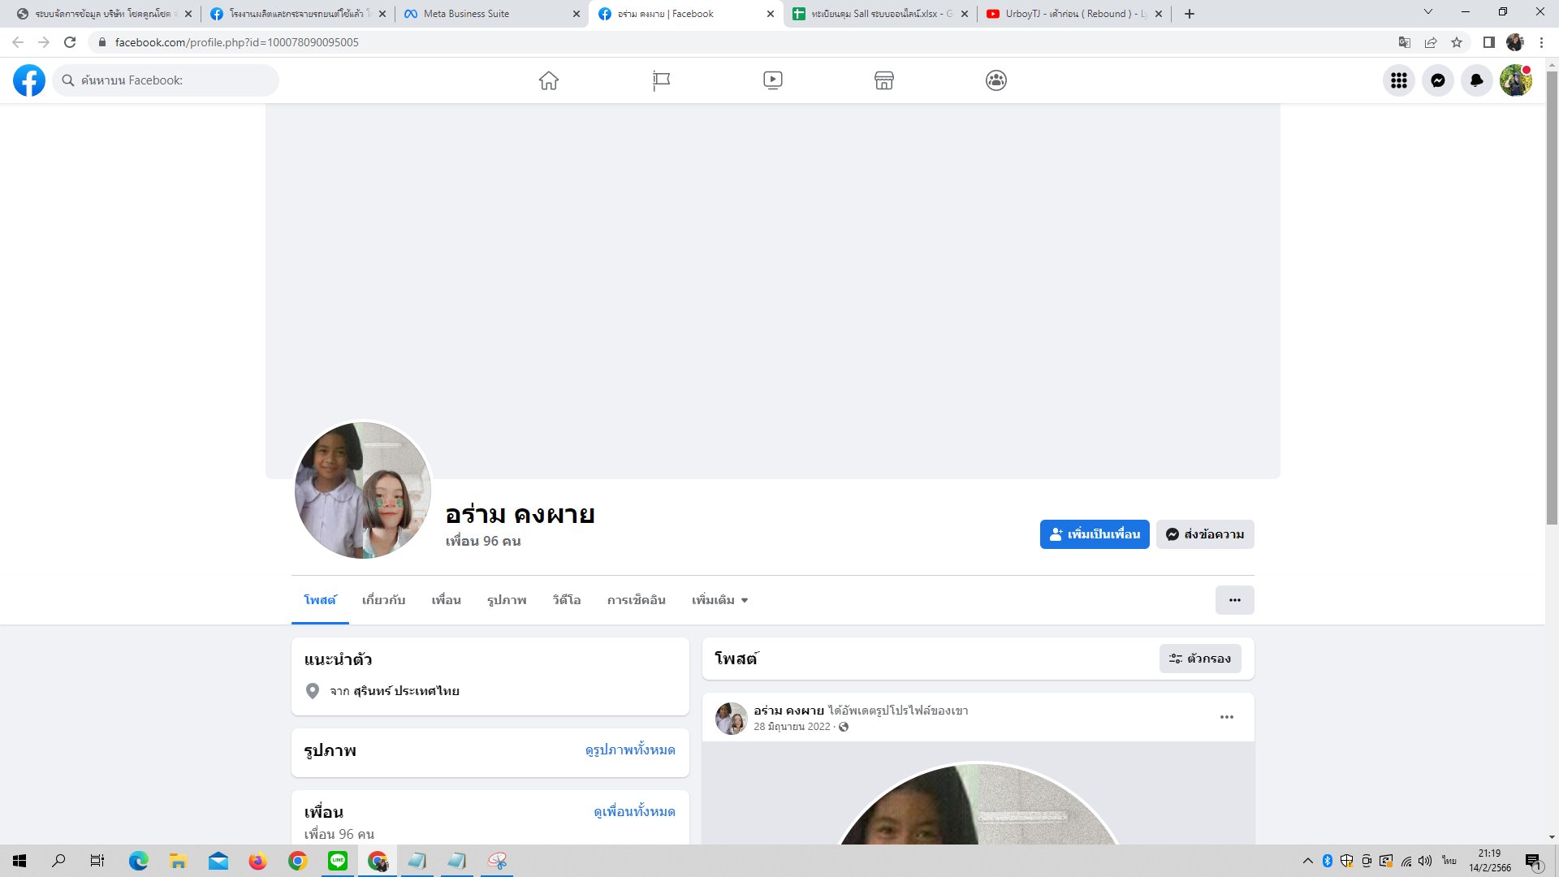The width and height of the screenshot is (1559, 877).
Task: Expand the เพิ่มเติม dropdown tab
Action: [719, 600]
